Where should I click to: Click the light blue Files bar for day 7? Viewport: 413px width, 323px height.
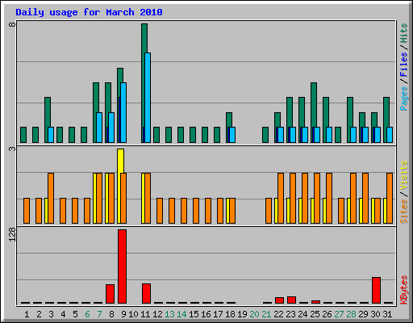tap(99, 128)
